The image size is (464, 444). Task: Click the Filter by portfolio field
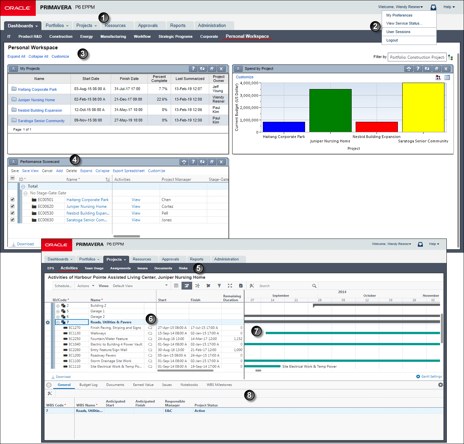coord(417,57)
